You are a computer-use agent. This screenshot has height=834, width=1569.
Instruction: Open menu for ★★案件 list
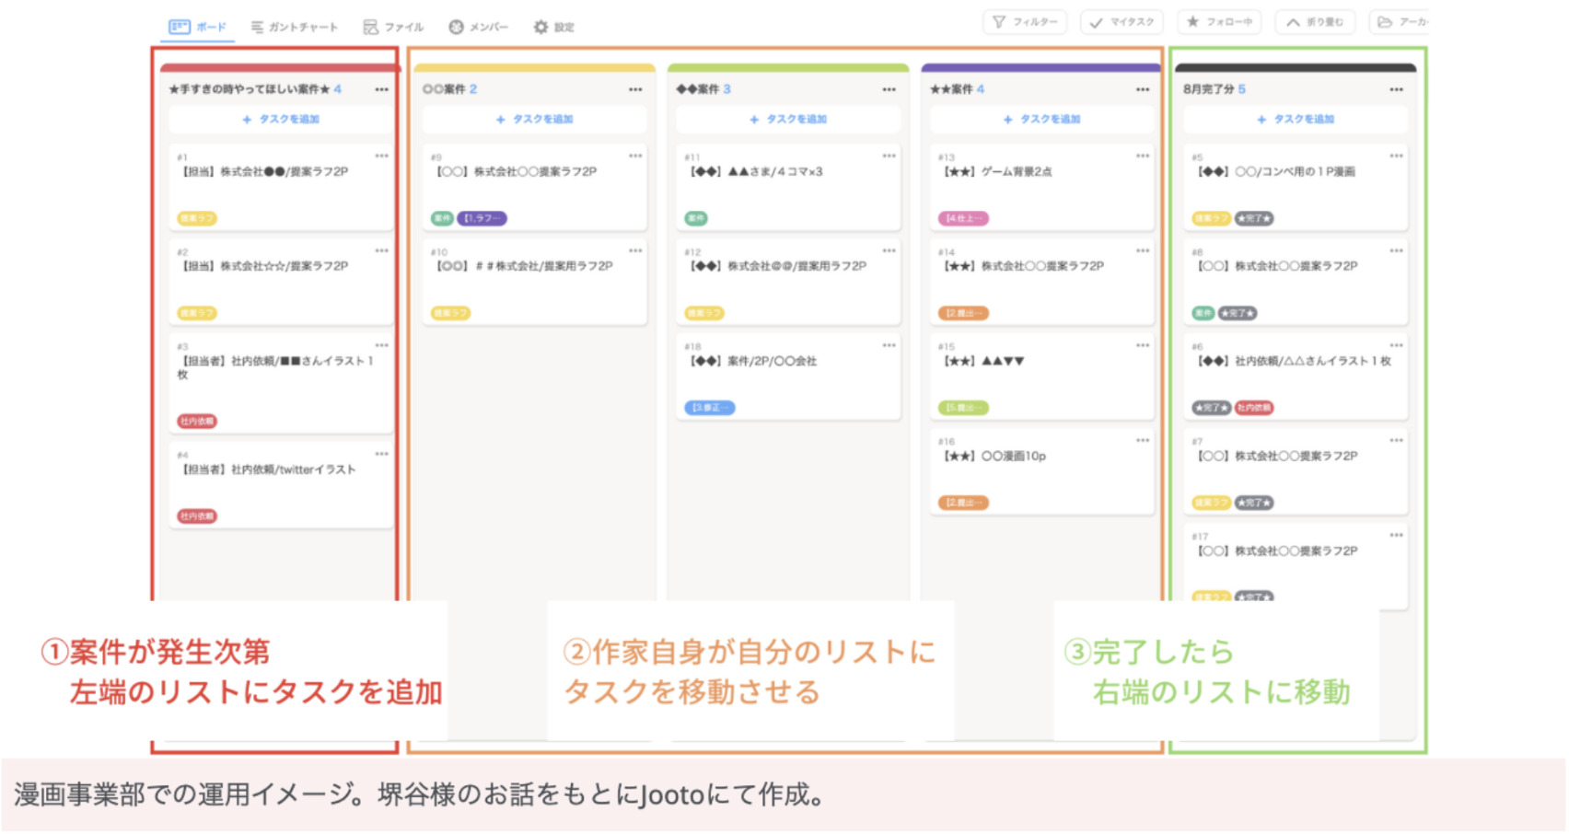pos(1143,89)
